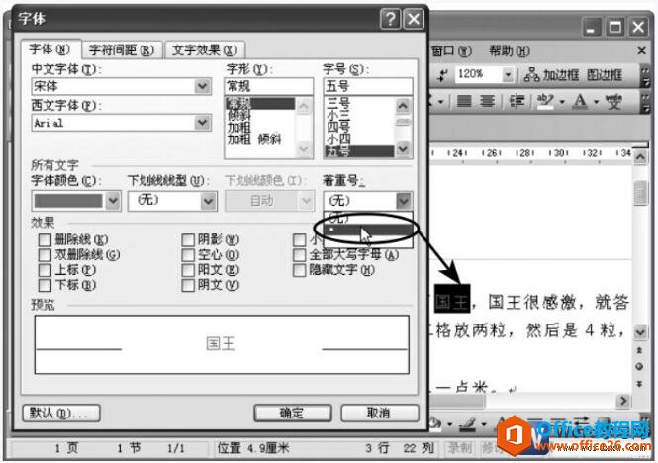Click the line spacing icon in Word toolbar
The height and width of the screenshot is (463, 658).
(x=517, y=101)
